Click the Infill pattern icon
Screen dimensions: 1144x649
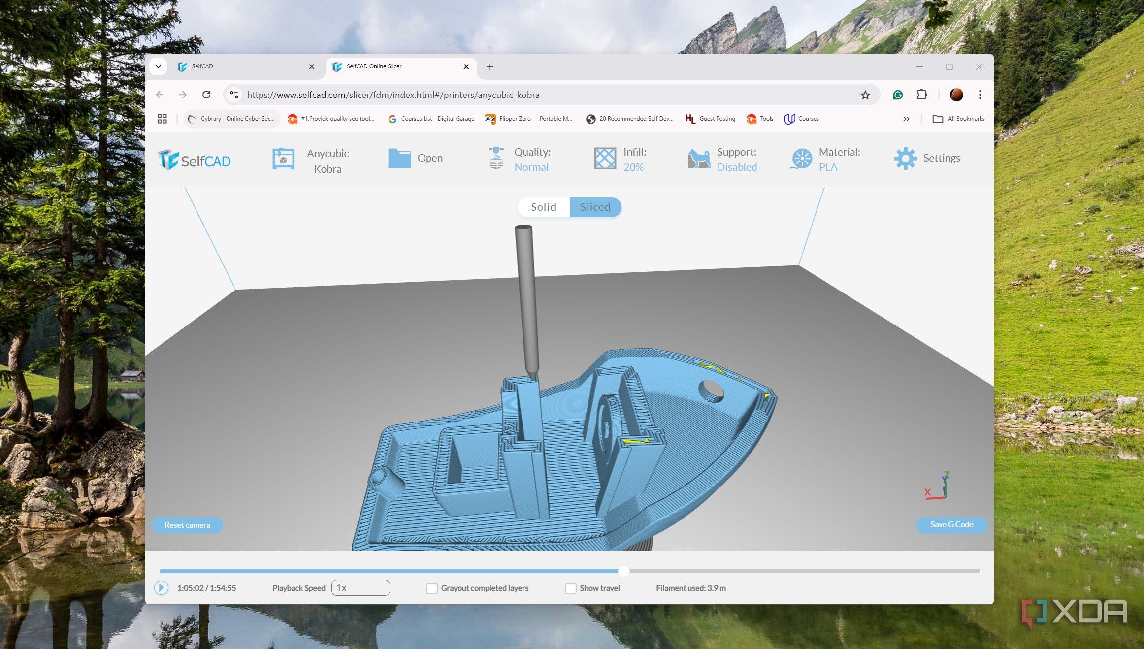click(x=605, y=159)
